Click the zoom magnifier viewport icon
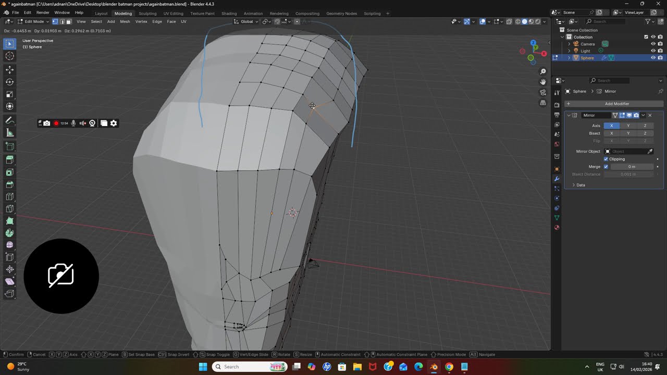667x375 pixels. click(x=543, y=71)
